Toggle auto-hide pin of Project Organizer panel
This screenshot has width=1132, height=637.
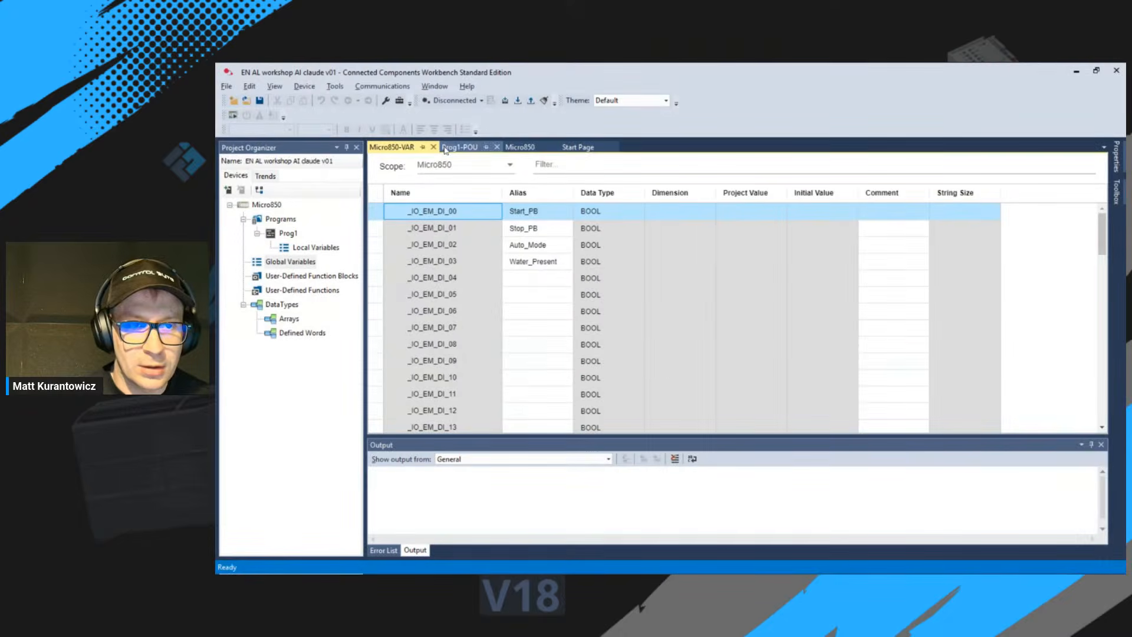coord(347,147)
